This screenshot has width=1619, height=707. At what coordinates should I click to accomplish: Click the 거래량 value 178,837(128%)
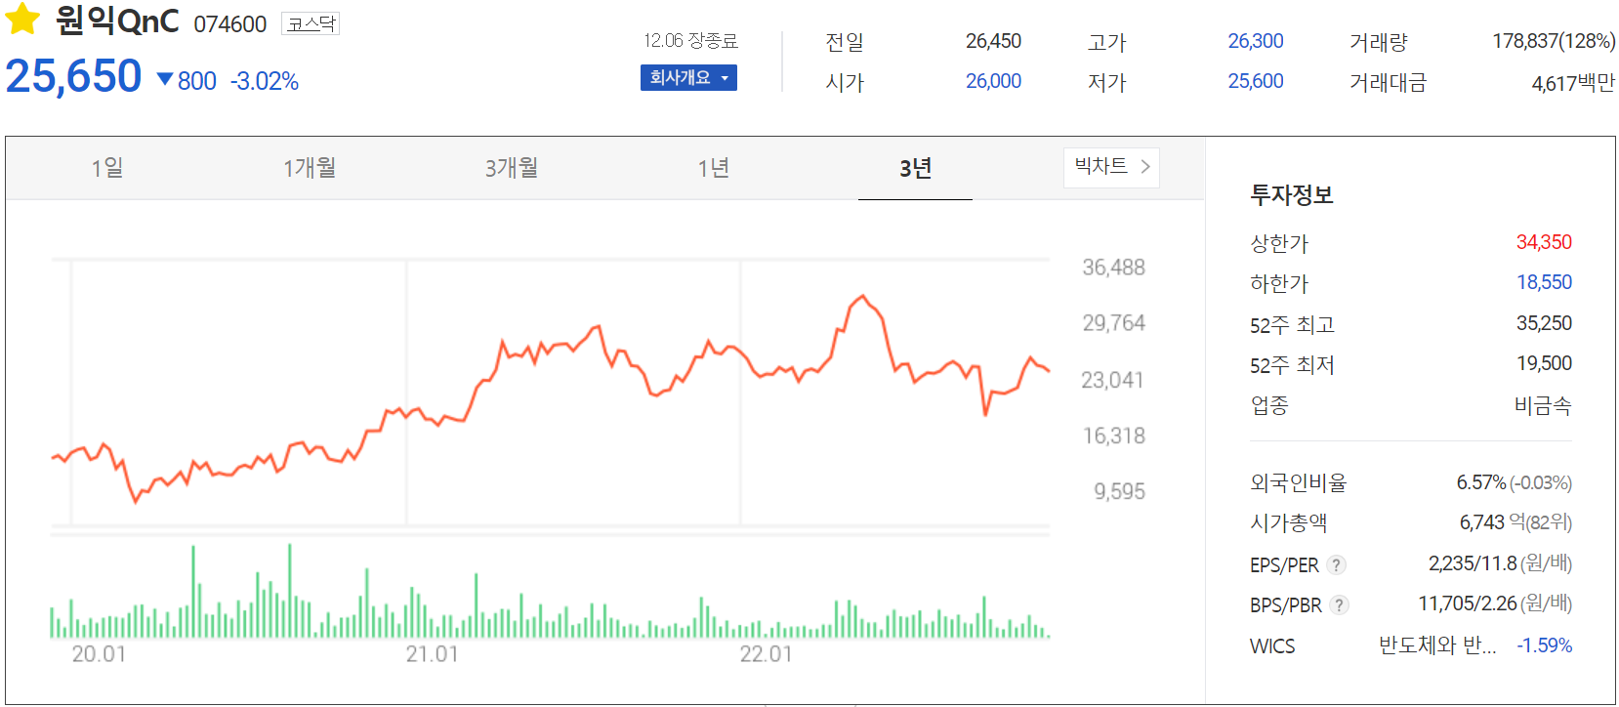tap(1554, 41)
